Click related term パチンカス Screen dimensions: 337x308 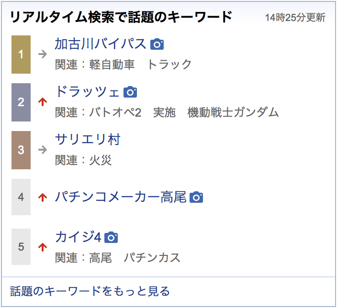(152, 257)
